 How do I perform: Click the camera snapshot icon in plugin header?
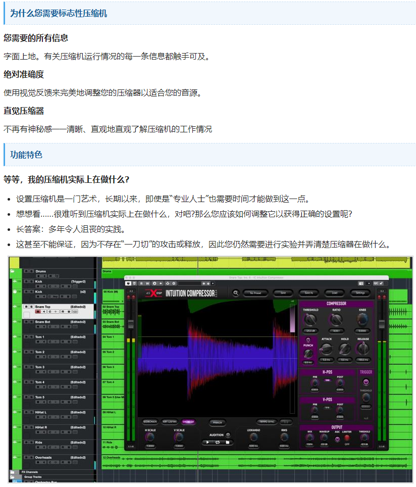(361, 283)
